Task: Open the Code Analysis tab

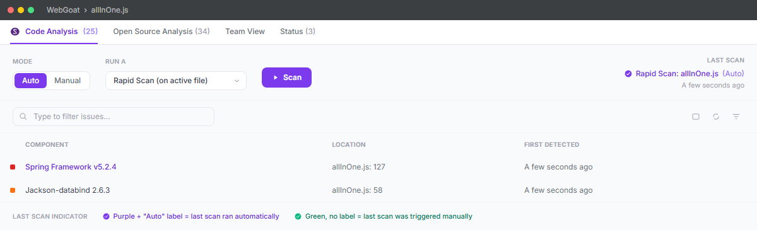Action: click(54, 32)
